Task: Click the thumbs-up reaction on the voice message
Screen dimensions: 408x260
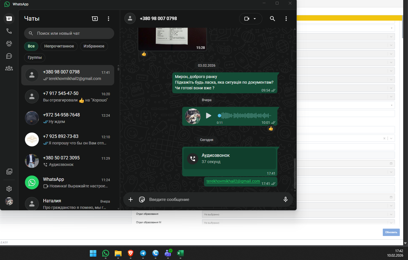Action: tap(271, 129)
